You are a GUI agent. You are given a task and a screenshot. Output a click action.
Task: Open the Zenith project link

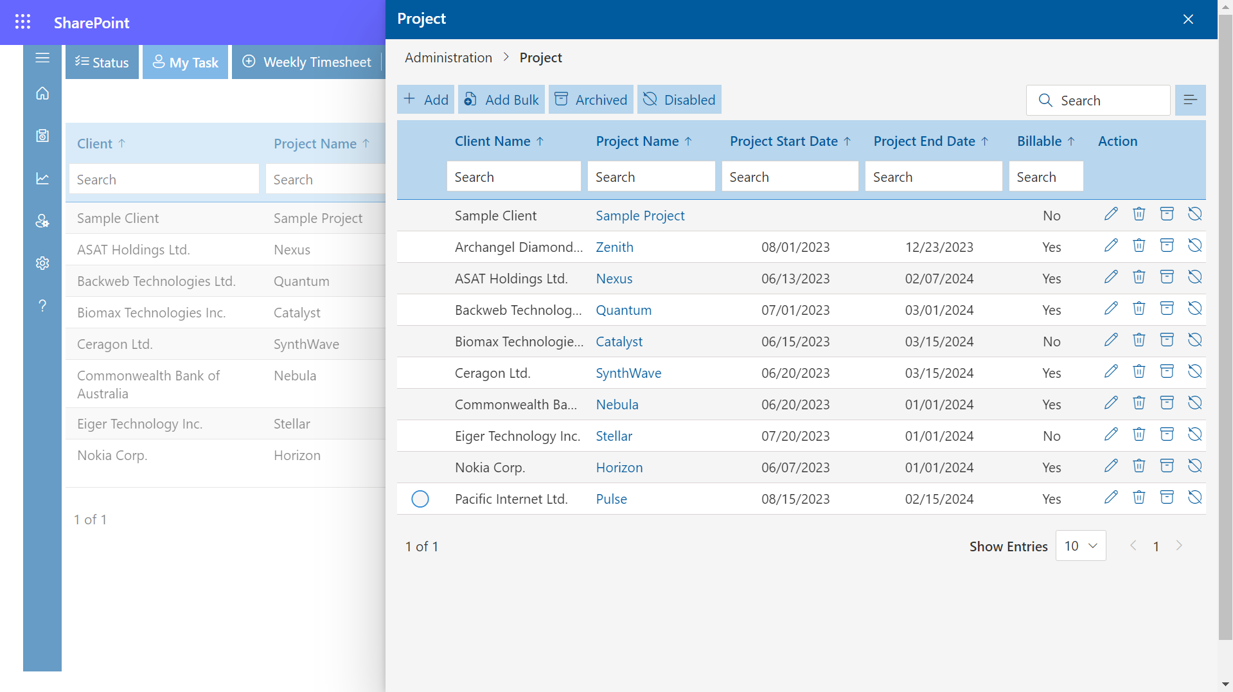[614, 247]
